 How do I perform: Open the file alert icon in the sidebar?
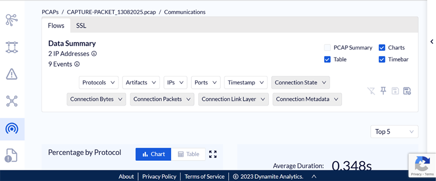pyautogui.click(x=11, y=155)
